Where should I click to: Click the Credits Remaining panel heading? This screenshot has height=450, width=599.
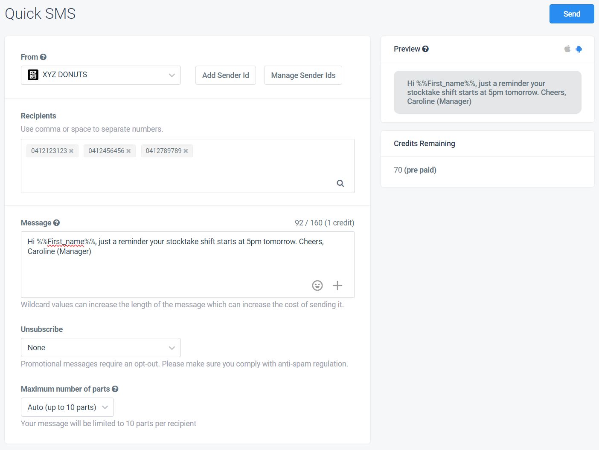point(424,143)
